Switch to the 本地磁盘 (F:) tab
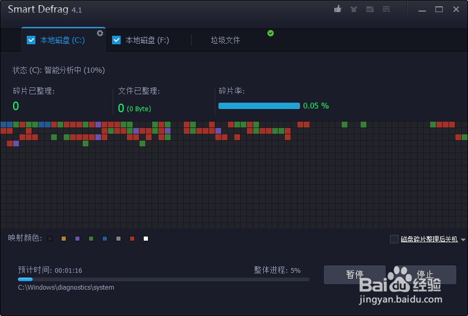This screenshot has width=468, height=316. click(x=147, y=40)
